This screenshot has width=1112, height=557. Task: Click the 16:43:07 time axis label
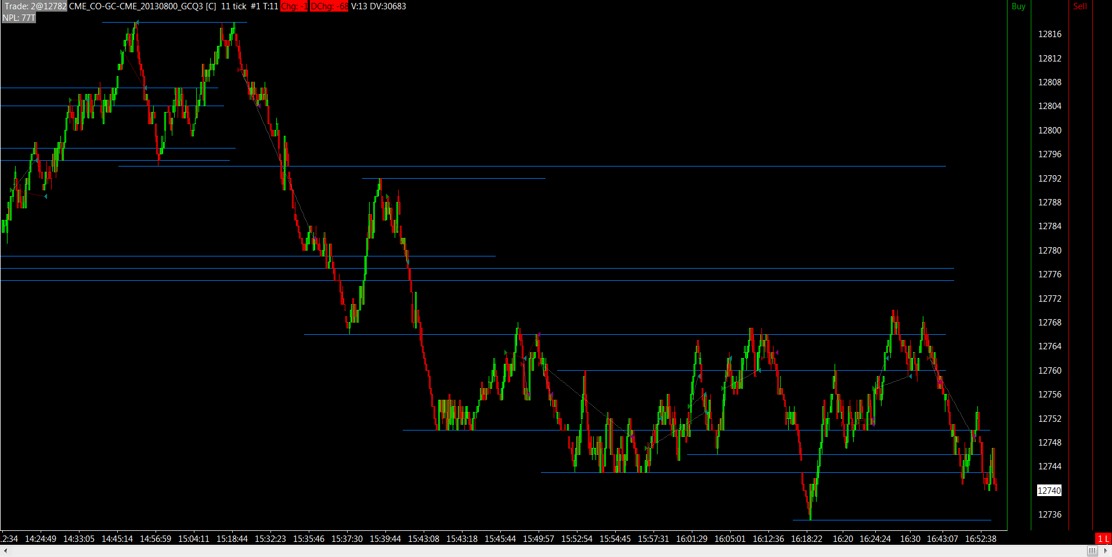point(943,539)
